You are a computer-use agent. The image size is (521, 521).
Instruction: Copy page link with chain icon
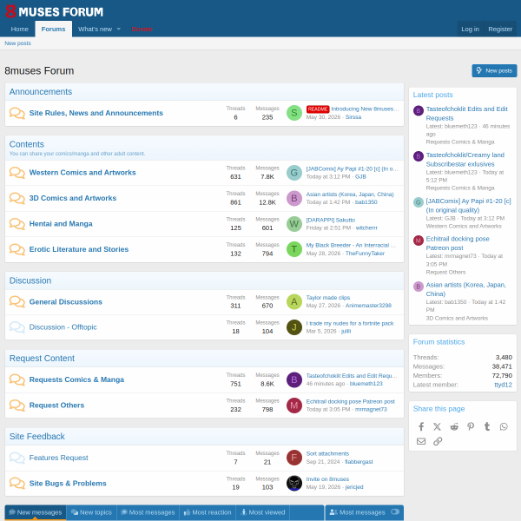(438, 441)
